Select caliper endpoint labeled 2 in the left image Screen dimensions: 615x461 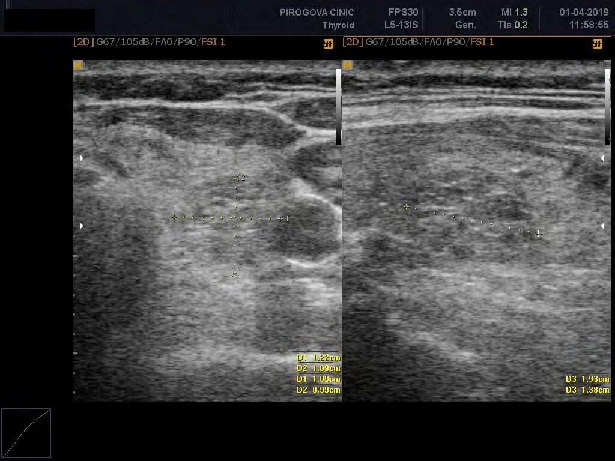(235, 178)
